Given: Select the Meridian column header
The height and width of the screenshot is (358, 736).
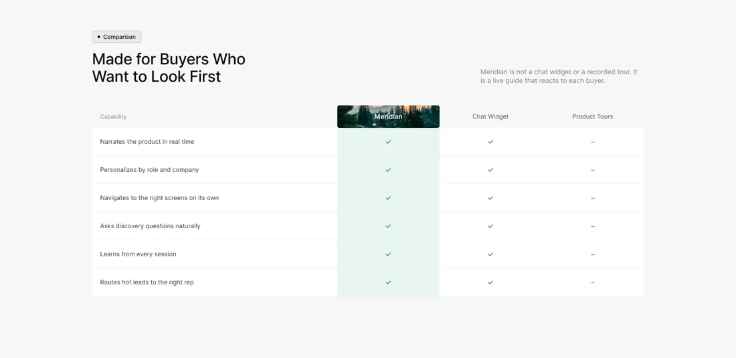Looking at the screenshot, I should point(388,116).
